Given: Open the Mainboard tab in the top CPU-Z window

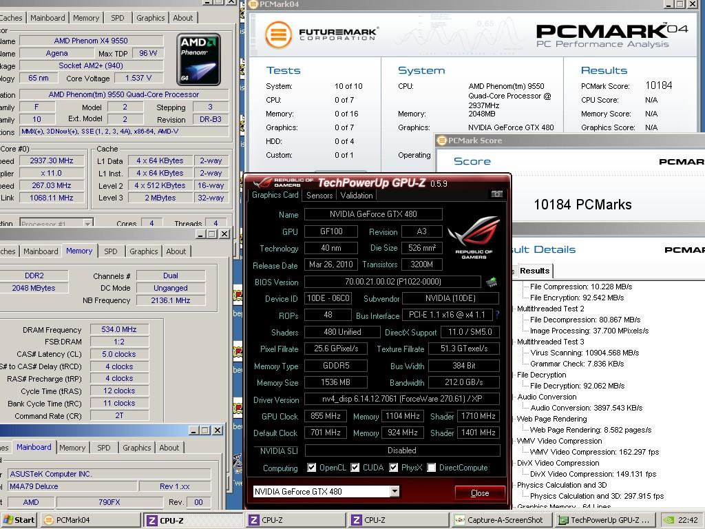Looking at the screenshot, I should click(48, 18).
